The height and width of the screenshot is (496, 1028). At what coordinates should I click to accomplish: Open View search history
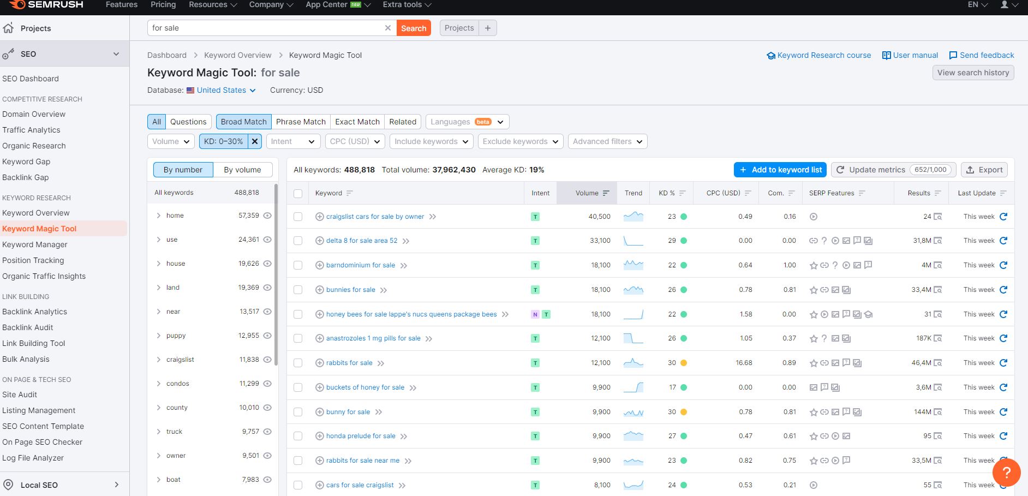[973, 73]
